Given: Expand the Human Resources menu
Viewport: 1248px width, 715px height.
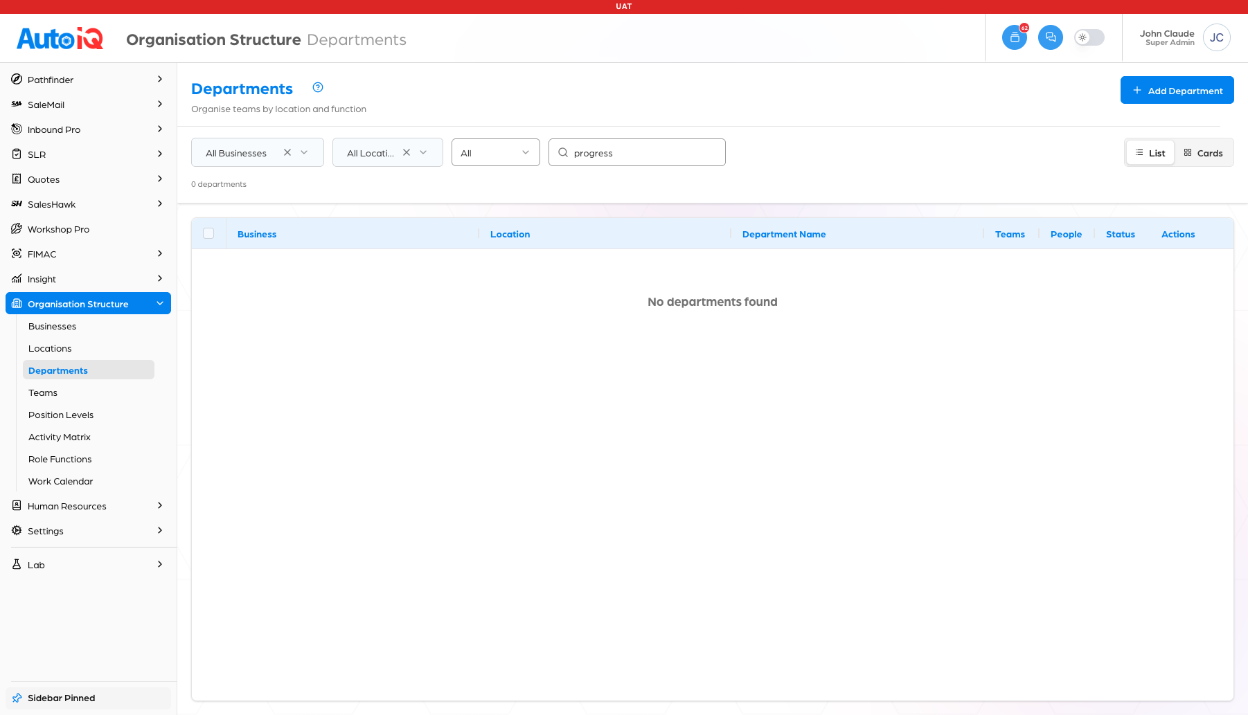Looking at the screenshot, I should [x=88, y=506].
